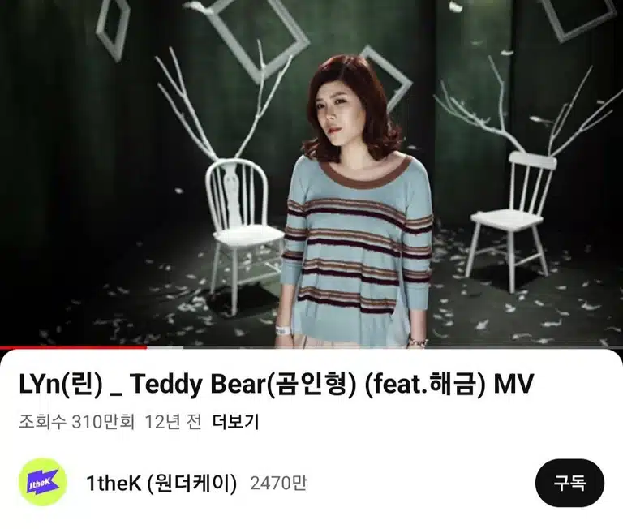Click the red played part of the progress bar

[74, 347]
